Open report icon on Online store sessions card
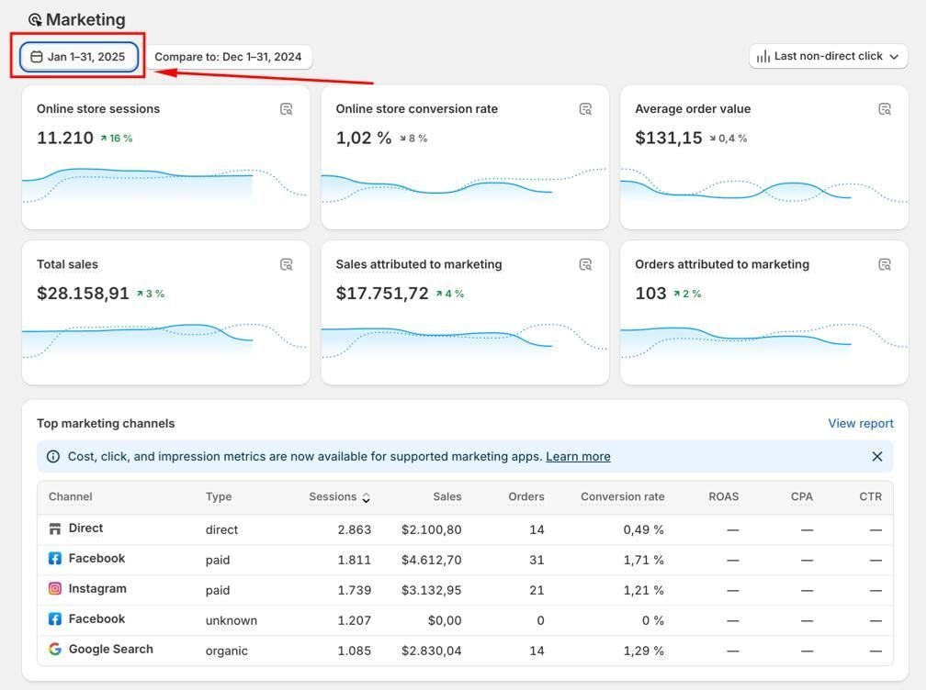 click(x=286, y=109)
